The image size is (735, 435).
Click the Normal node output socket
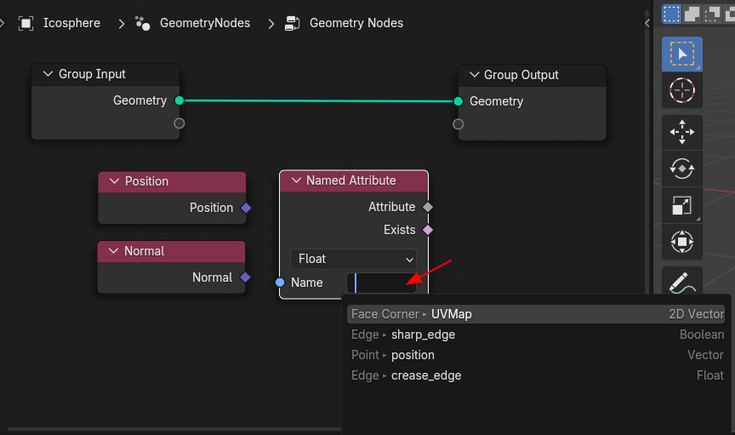[x=245, y=278]
